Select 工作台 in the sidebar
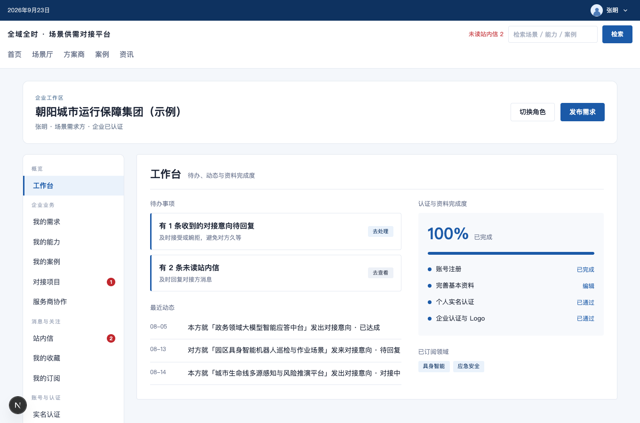 [73, 186]
